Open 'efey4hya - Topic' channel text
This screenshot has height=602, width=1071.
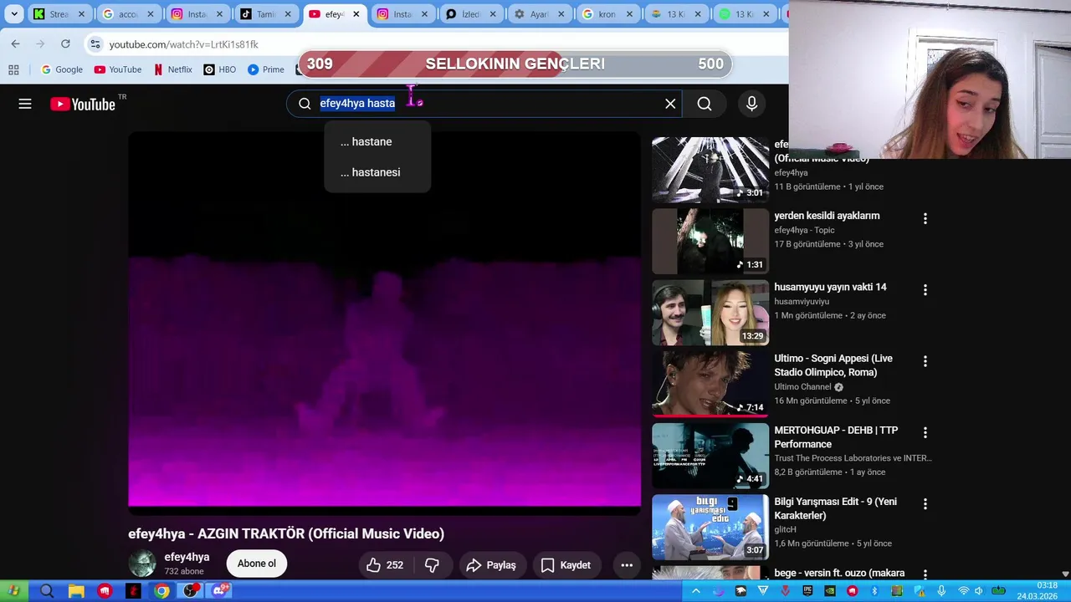[x=804, y=230]
